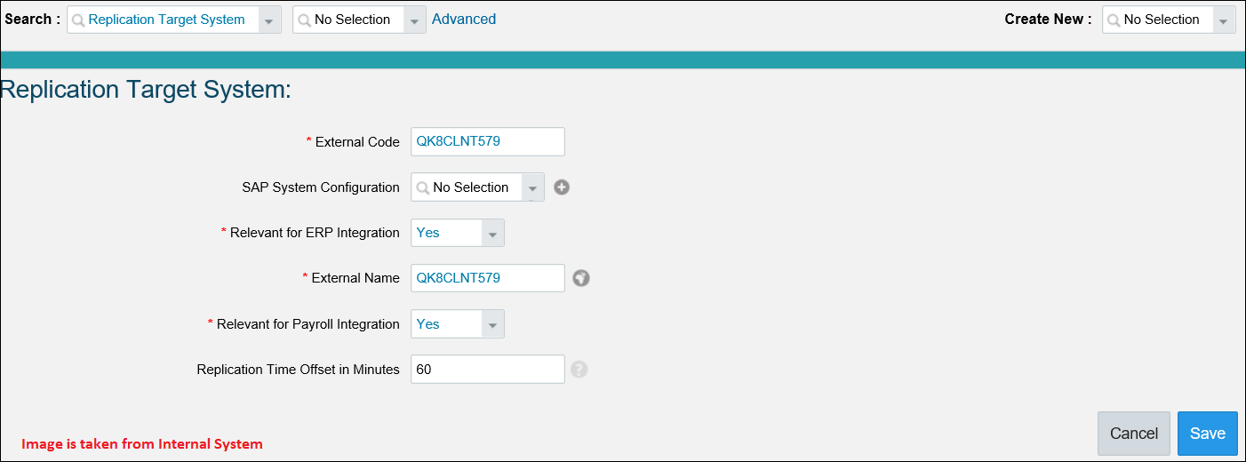Viewport: 1246px width, 462px height.
Task: Focus the External Name text field
Action: coord(488,278)
